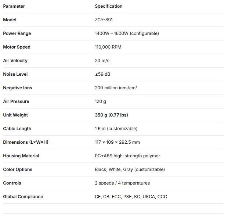Viewport: 228px width, 218px height.
Task: Click the PC+ABS high-strength polymer text
Action: (x=127, y=156)
